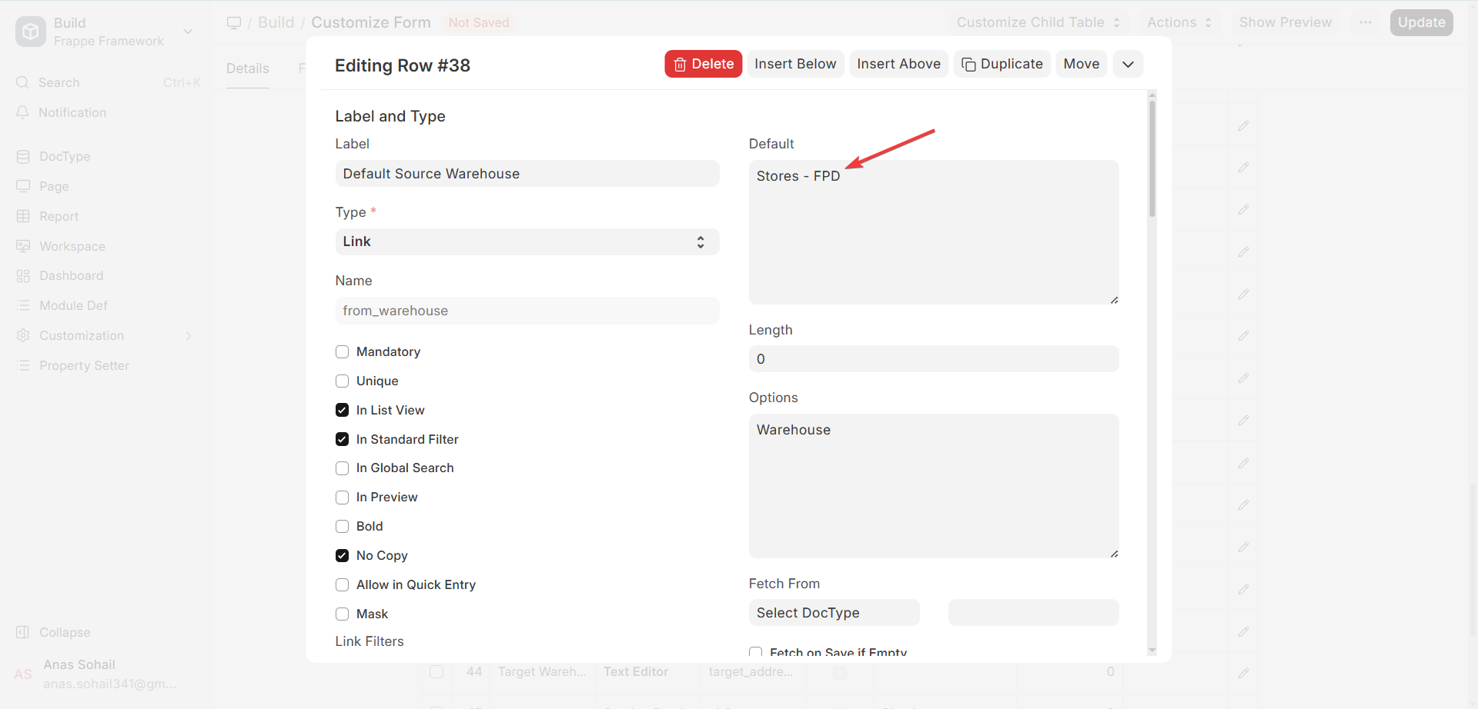
Task: Disable the No Copy checkbox
Action: tap(342, 556)
